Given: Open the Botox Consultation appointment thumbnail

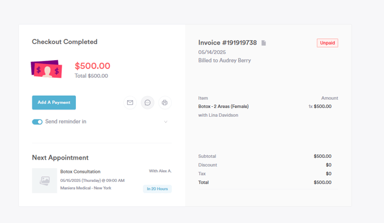Looking at the screenshot, I should point(45,181).
